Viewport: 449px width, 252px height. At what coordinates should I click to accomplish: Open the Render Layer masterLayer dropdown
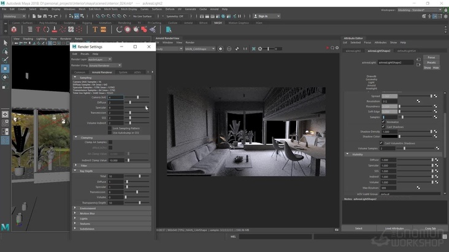tap(99, 59)
